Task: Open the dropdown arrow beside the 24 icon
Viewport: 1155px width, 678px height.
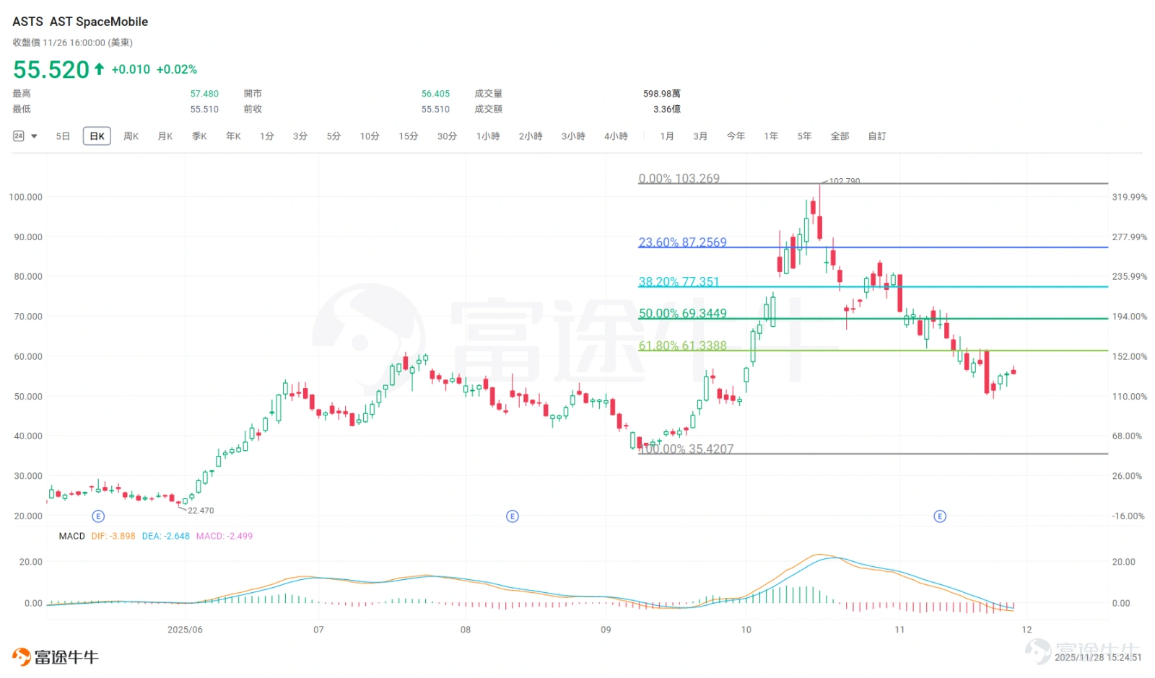Action: pyautogui.click(x=34, y=136)
